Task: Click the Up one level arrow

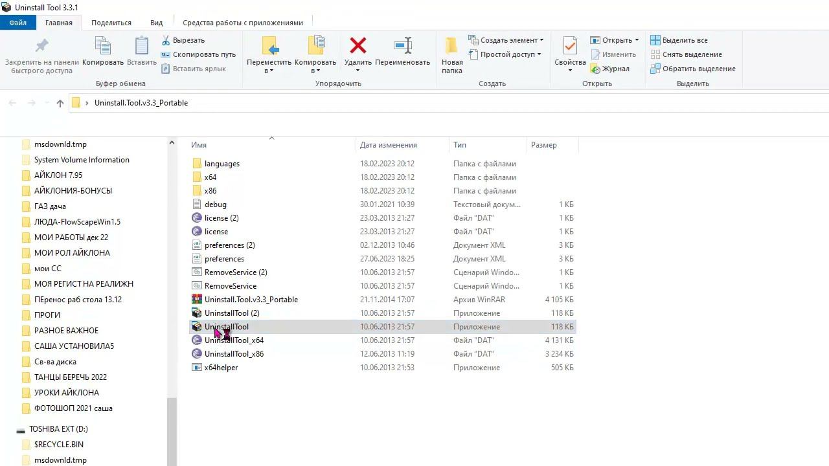Action: point(60,103)
